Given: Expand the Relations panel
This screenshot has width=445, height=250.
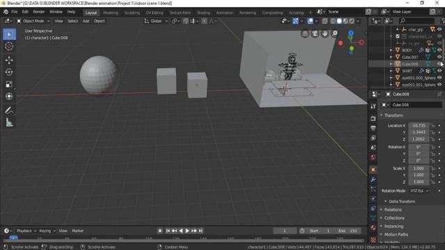Looking at the screenshot, I should point(393,210).
